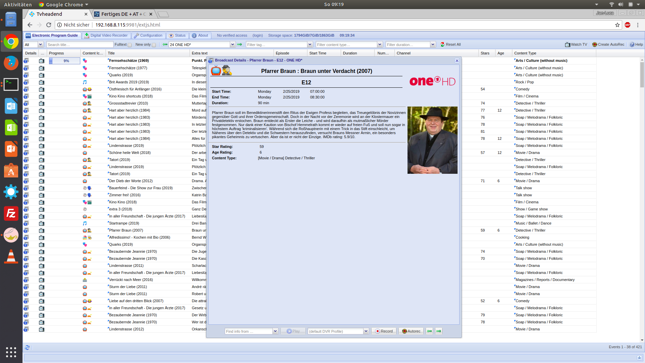The width and height of the screenshot is (645, 363).
Task: Click the Record button in the dialog
Action: 384,331
